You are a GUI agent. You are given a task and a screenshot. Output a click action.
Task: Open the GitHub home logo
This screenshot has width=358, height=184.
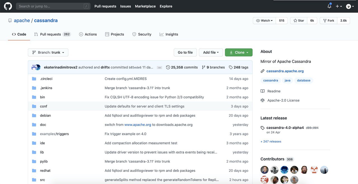tap(8, 6)
